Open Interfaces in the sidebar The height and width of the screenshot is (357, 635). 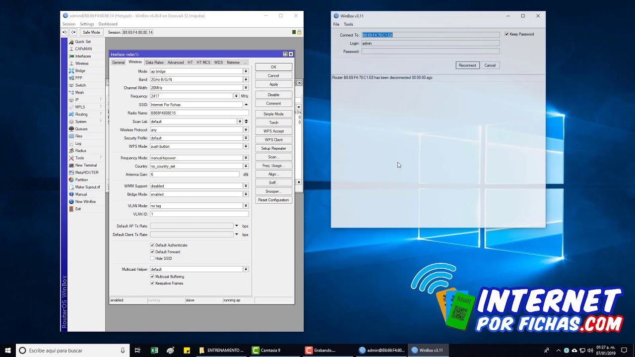click(83, 56)
